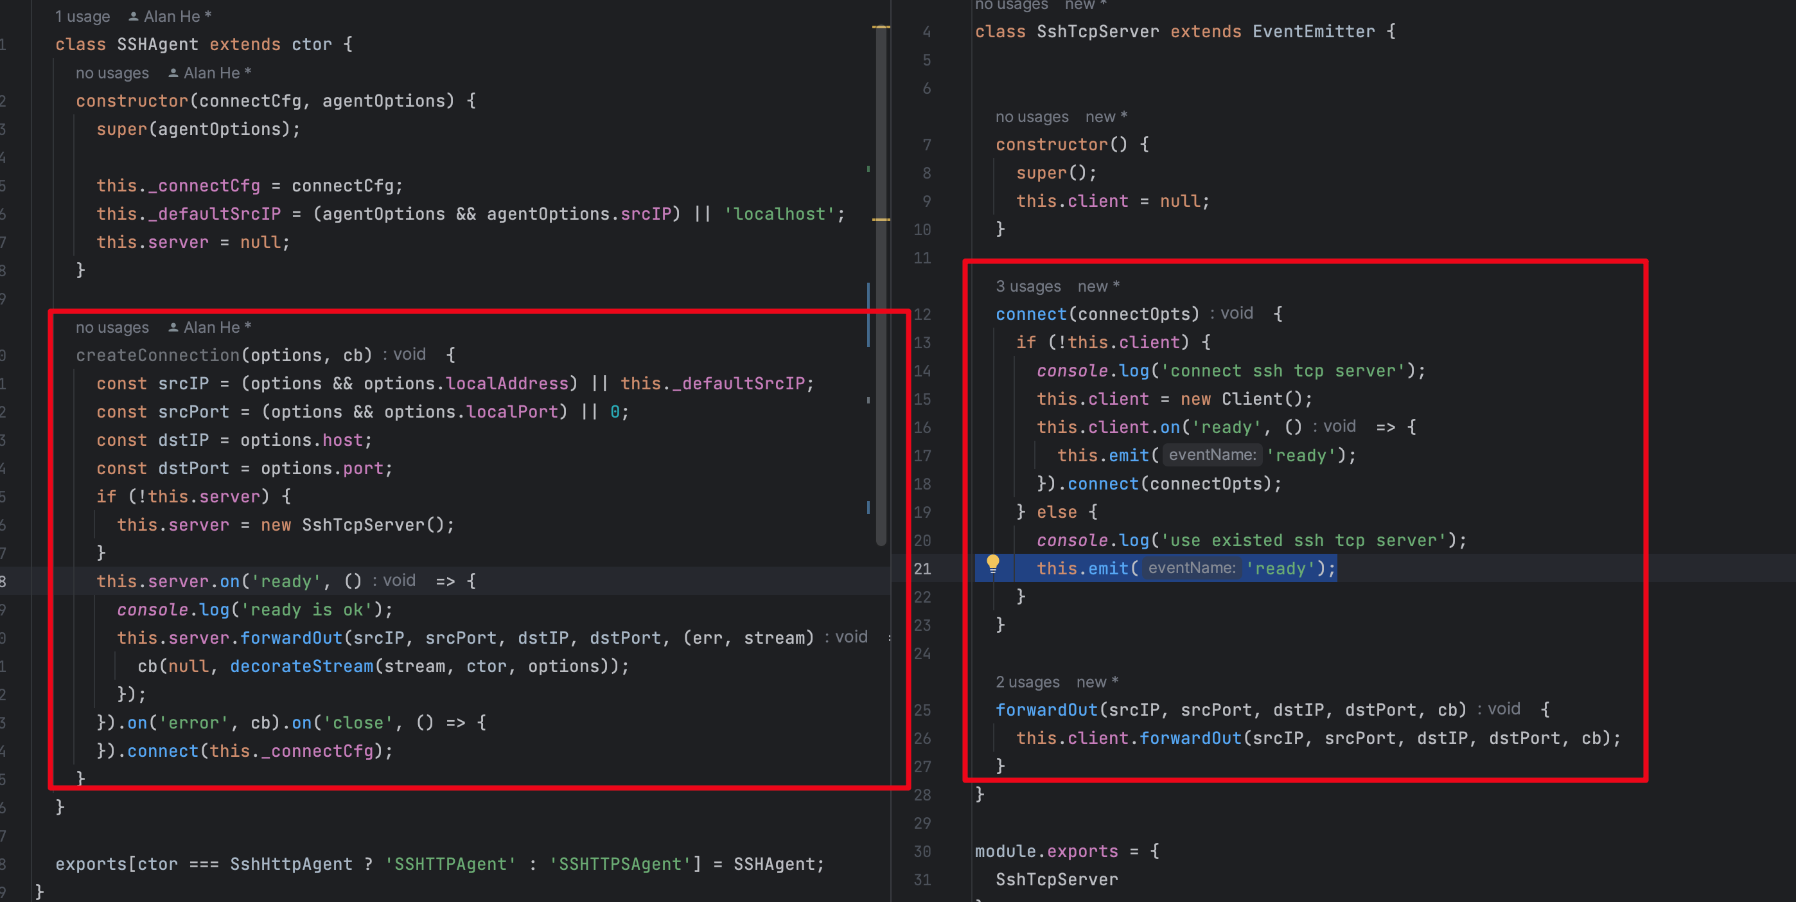The image size is (1796, 902).
Task: Click the person icon next to Alan He above constructor
Action: click(x=172, y=73)
